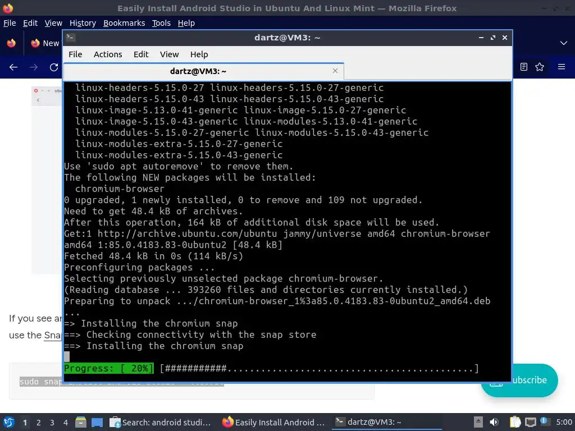Bookmark this page with the star icon
575x431 pixels.
tap(540, 67)
